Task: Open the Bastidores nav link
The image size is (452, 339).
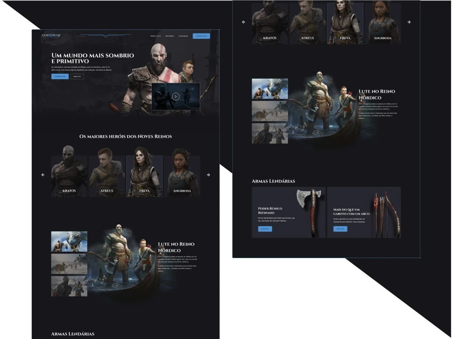Action: (169, 36)
